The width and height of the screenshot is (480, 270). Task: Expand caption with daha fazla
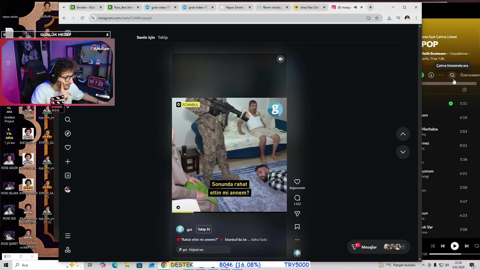coord(259,240)
